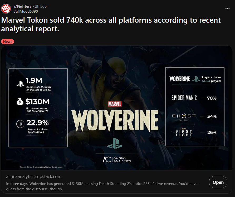The image size is (235, 197).
Task: Click the r/Fighters fist avatar icon
Action: (6, 9)
